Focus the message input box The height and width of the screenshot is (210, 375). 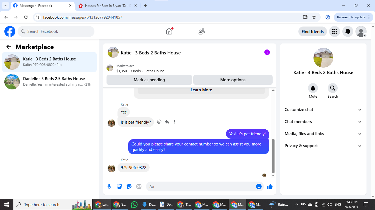tap(205, 186)
